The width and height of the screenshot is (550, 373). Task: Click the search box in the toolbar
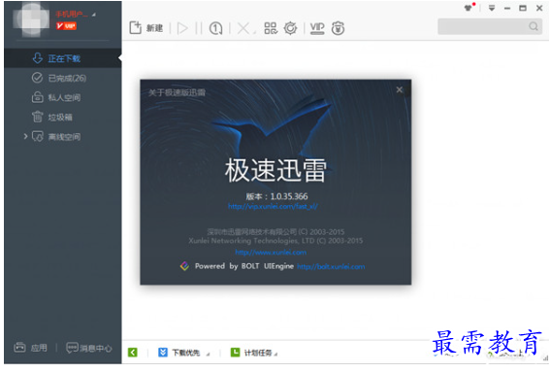point(491,26)
